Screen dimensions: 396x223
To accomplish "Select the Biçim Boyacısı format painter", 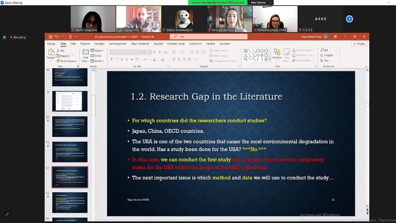I will click(x=67, y=60).
